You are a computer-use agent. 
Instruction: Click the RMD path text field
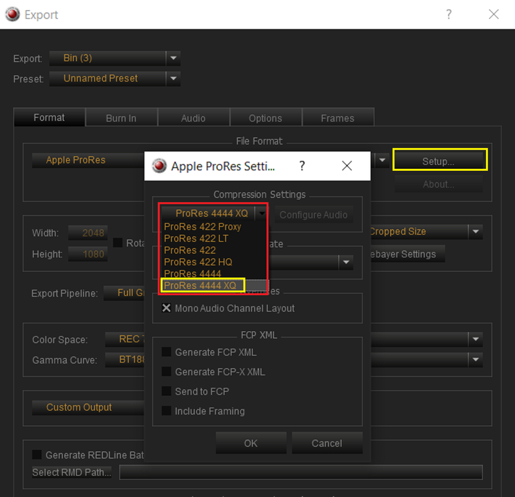coord(301,472)
